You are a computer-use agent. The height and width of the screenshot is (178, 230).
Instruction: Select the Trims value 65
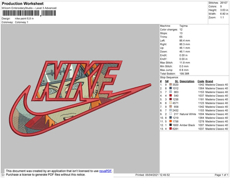181,37
